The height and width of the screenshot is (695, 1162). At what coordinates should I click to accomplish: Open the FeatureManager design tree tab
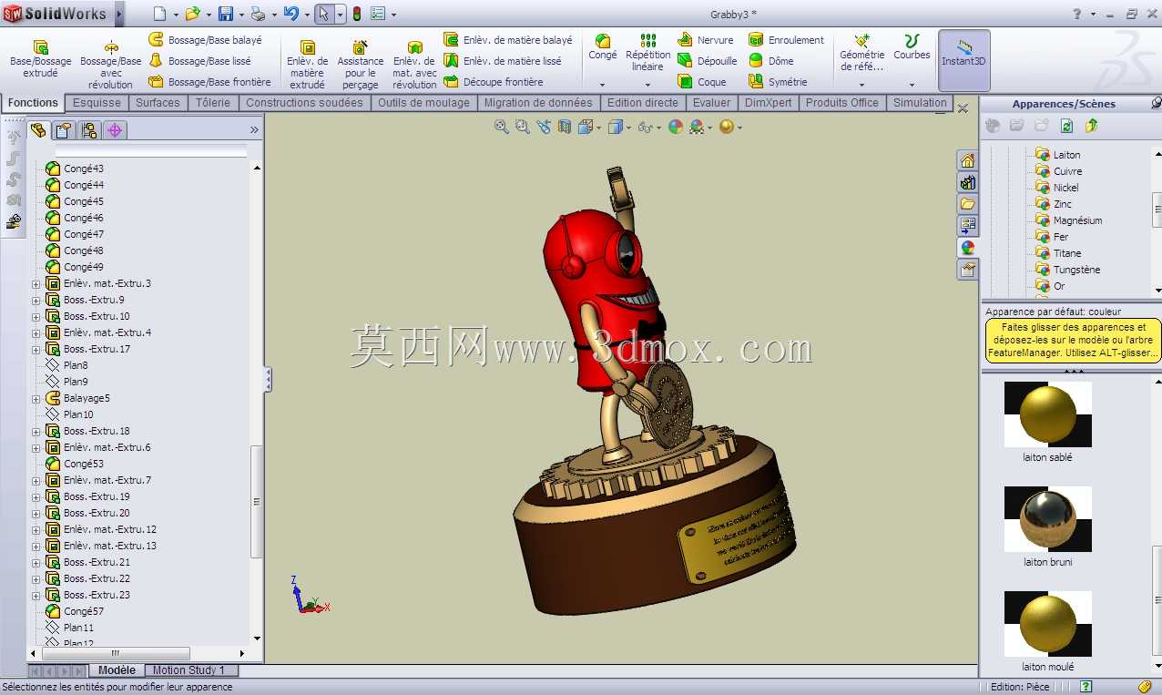point(38,130)
